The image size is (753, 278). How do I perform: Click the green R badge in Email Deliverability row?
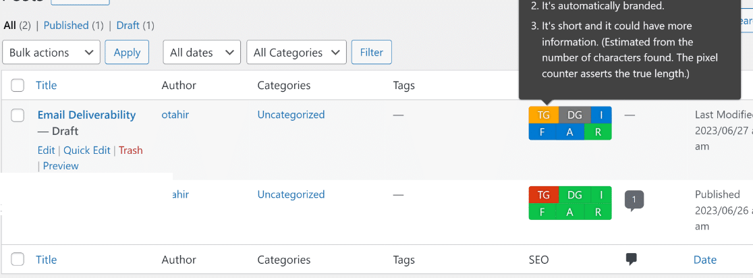[x=598, y=132]
